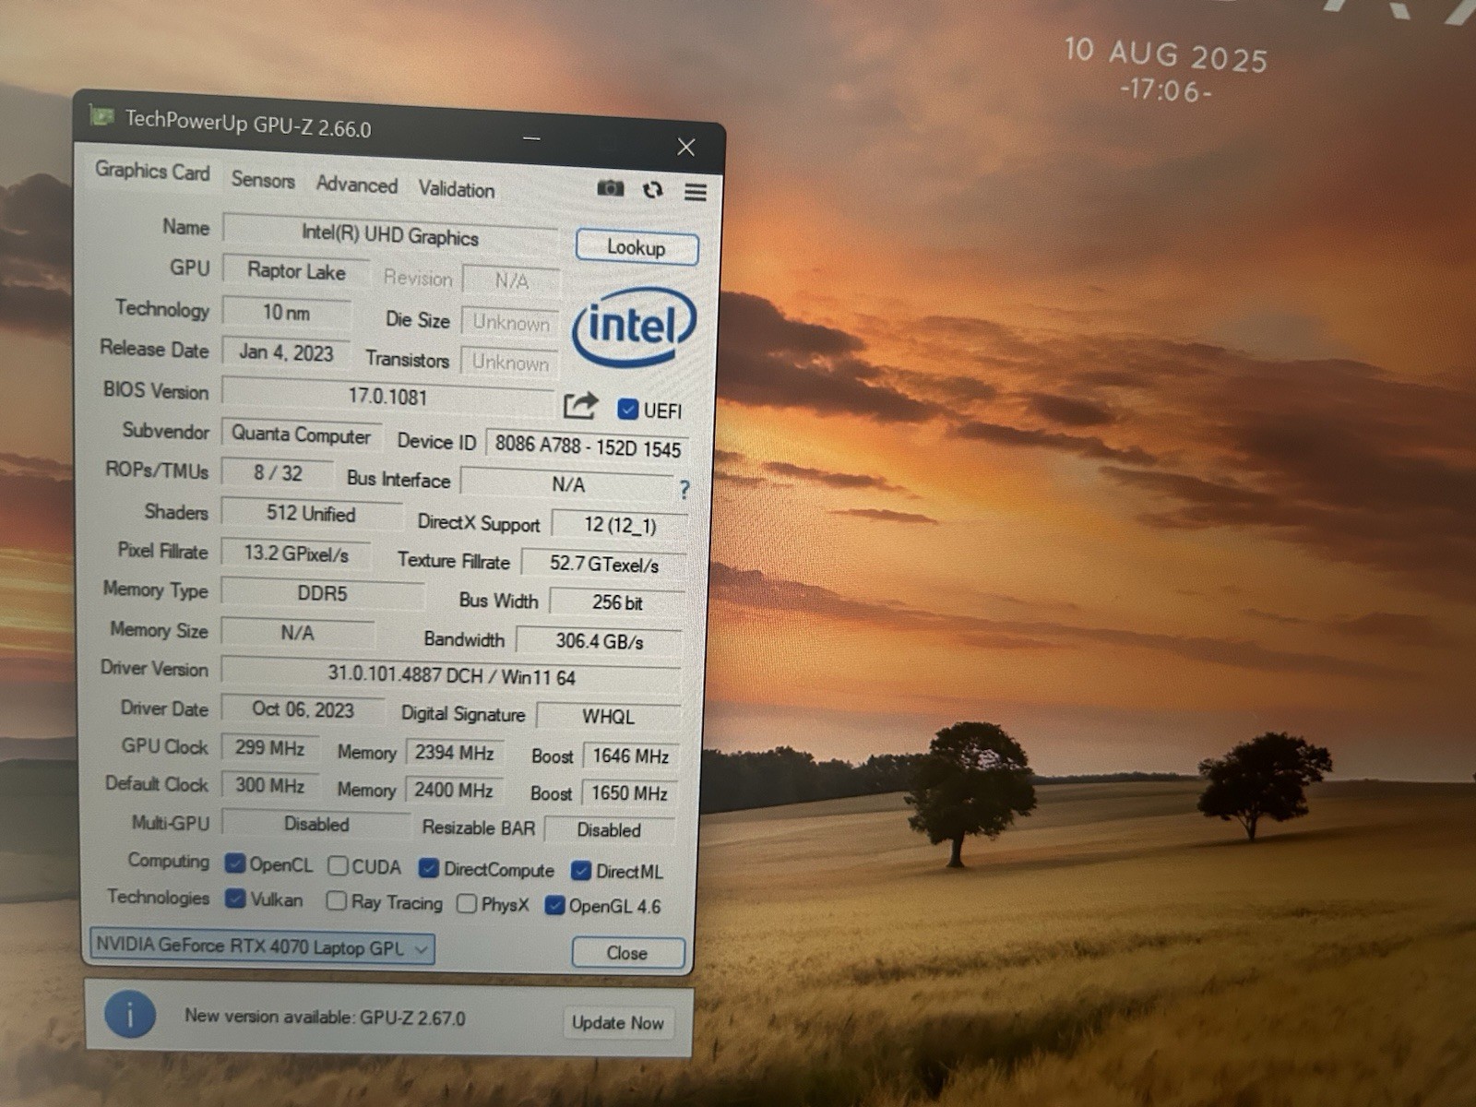Switch to the Graphics Card tab

(x=152, y=172)
